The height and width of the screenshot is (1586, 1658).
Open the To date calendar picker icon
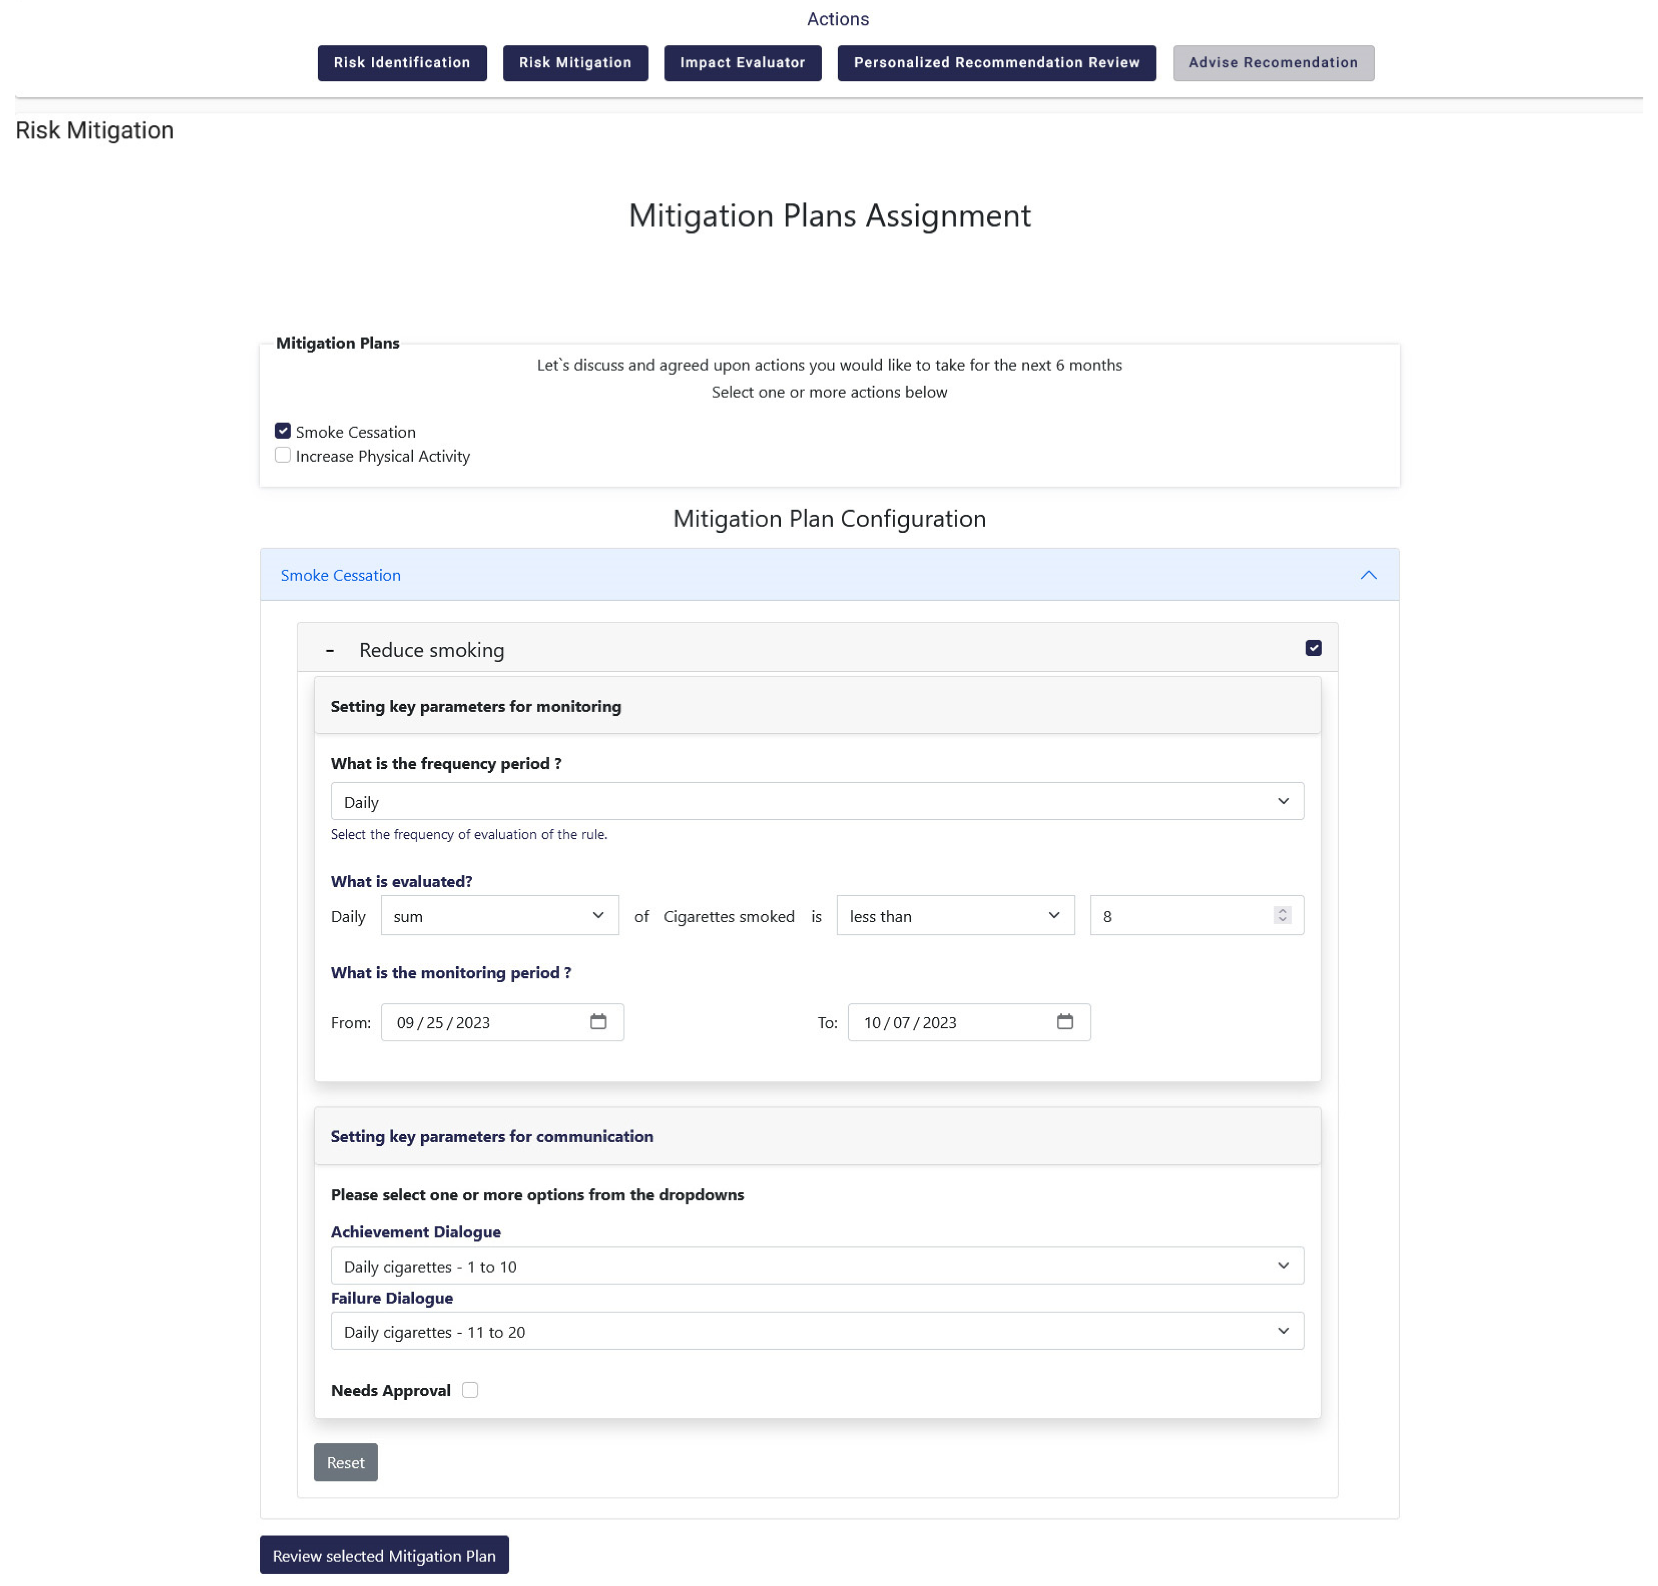1065,1021
